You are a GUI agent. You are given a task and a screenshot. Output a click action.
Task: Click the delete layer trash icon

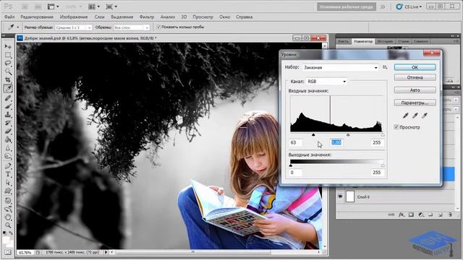pos(450,215)
